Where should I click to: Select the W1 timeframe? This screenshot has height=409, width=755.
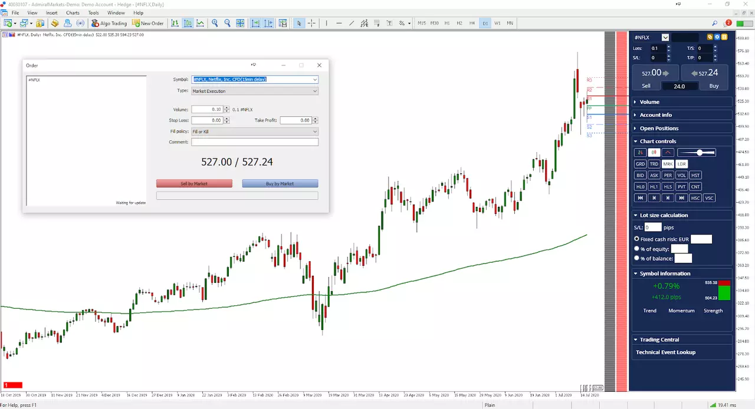point(497,24)
